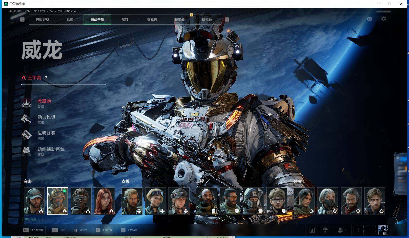Click the 磁吸炸弹 skill name

point(47,133)
